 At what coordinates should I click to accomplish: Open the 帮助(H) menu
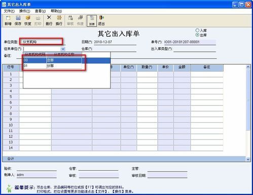point(56,11)
